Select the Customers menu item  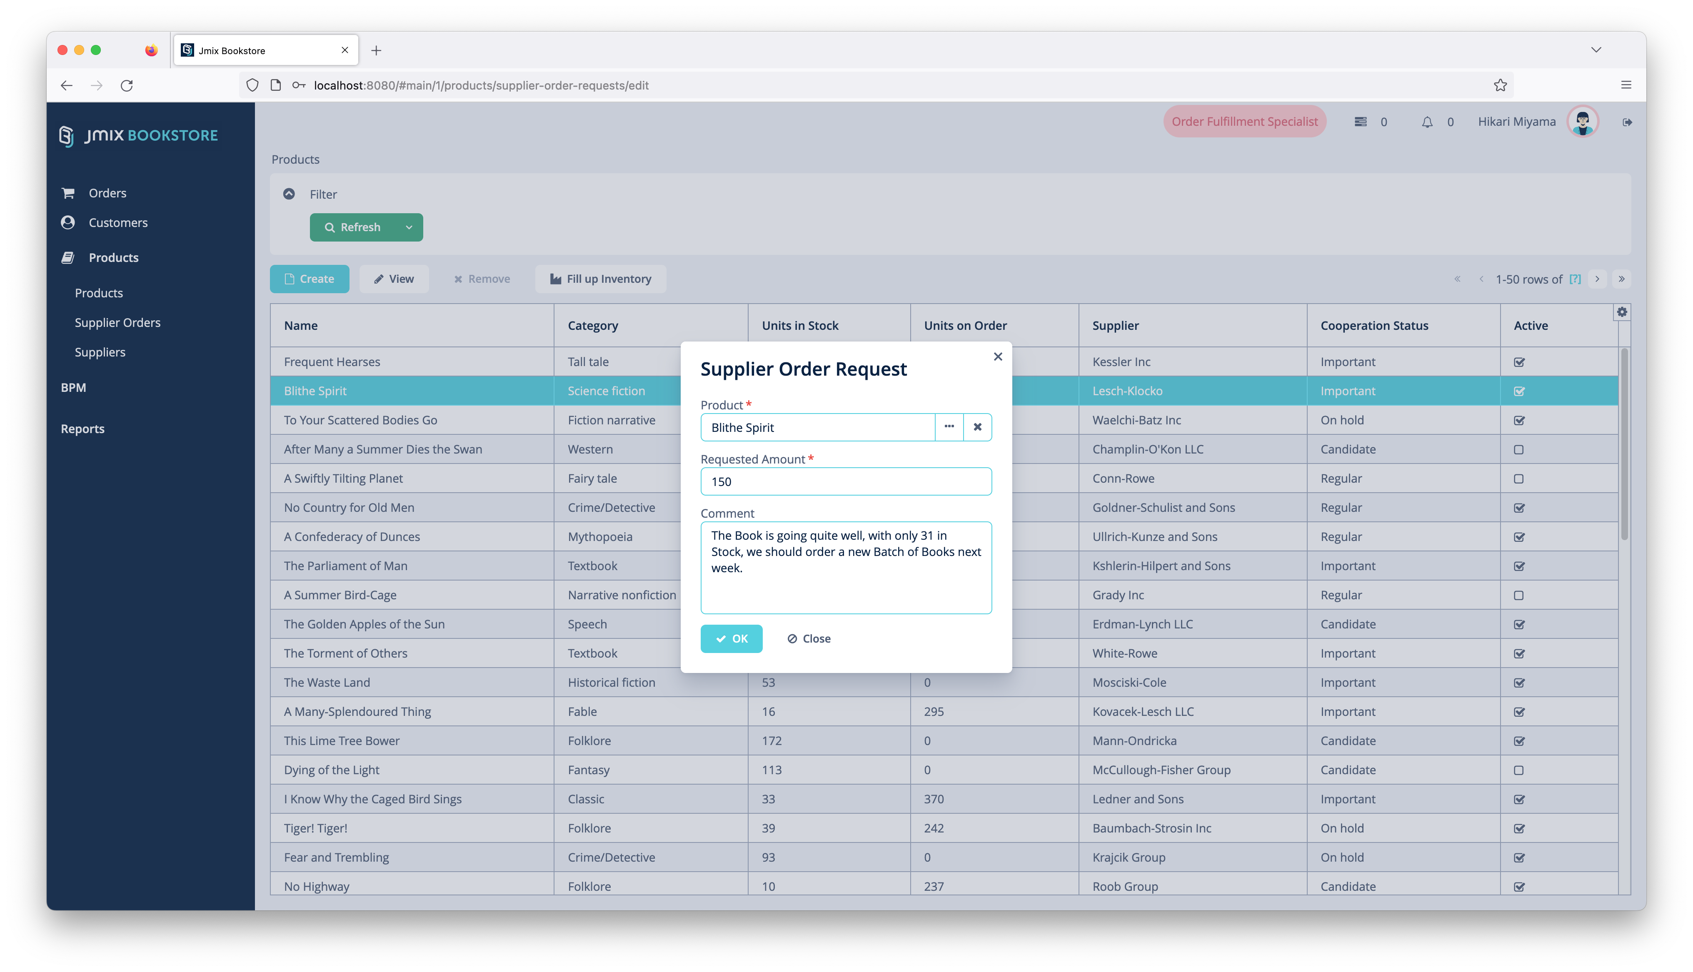click(118, 222)
